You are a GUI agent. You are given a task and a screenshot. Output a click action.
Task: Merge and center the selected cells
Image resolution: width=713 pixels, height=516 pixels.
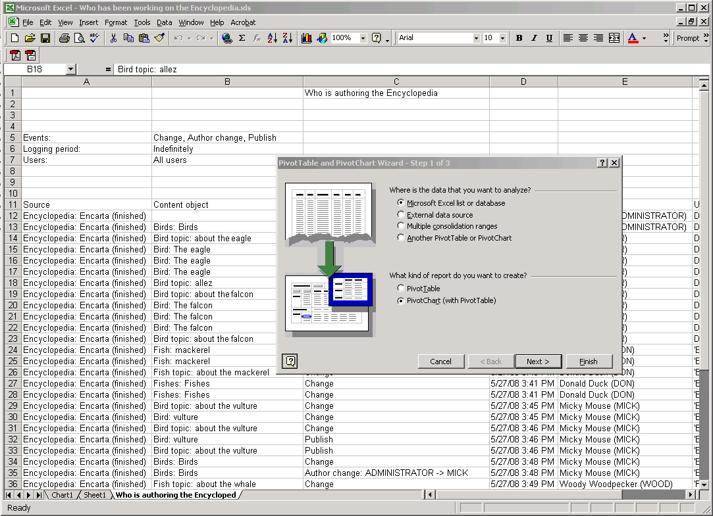614,38
